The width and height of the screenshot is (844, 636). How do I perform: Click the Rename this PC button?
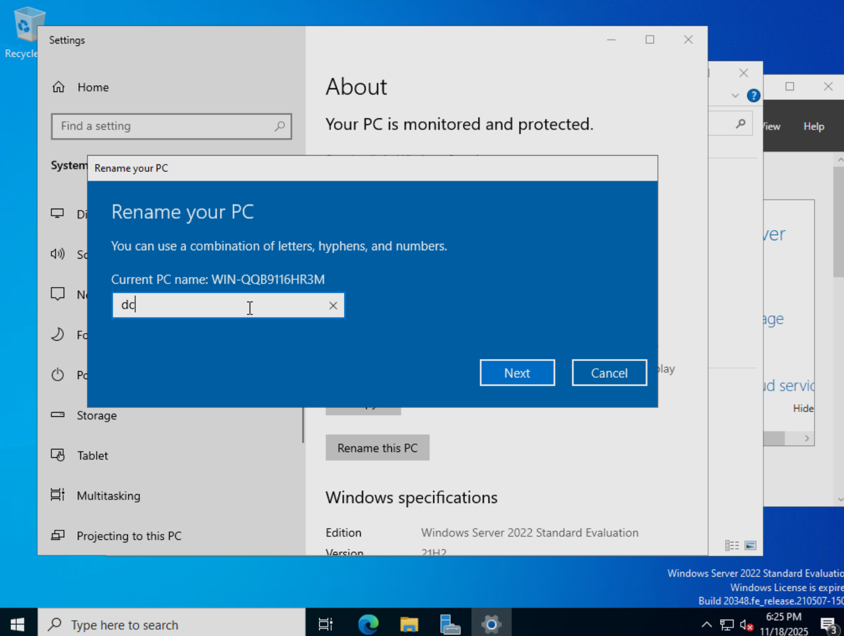pos(378,448)
